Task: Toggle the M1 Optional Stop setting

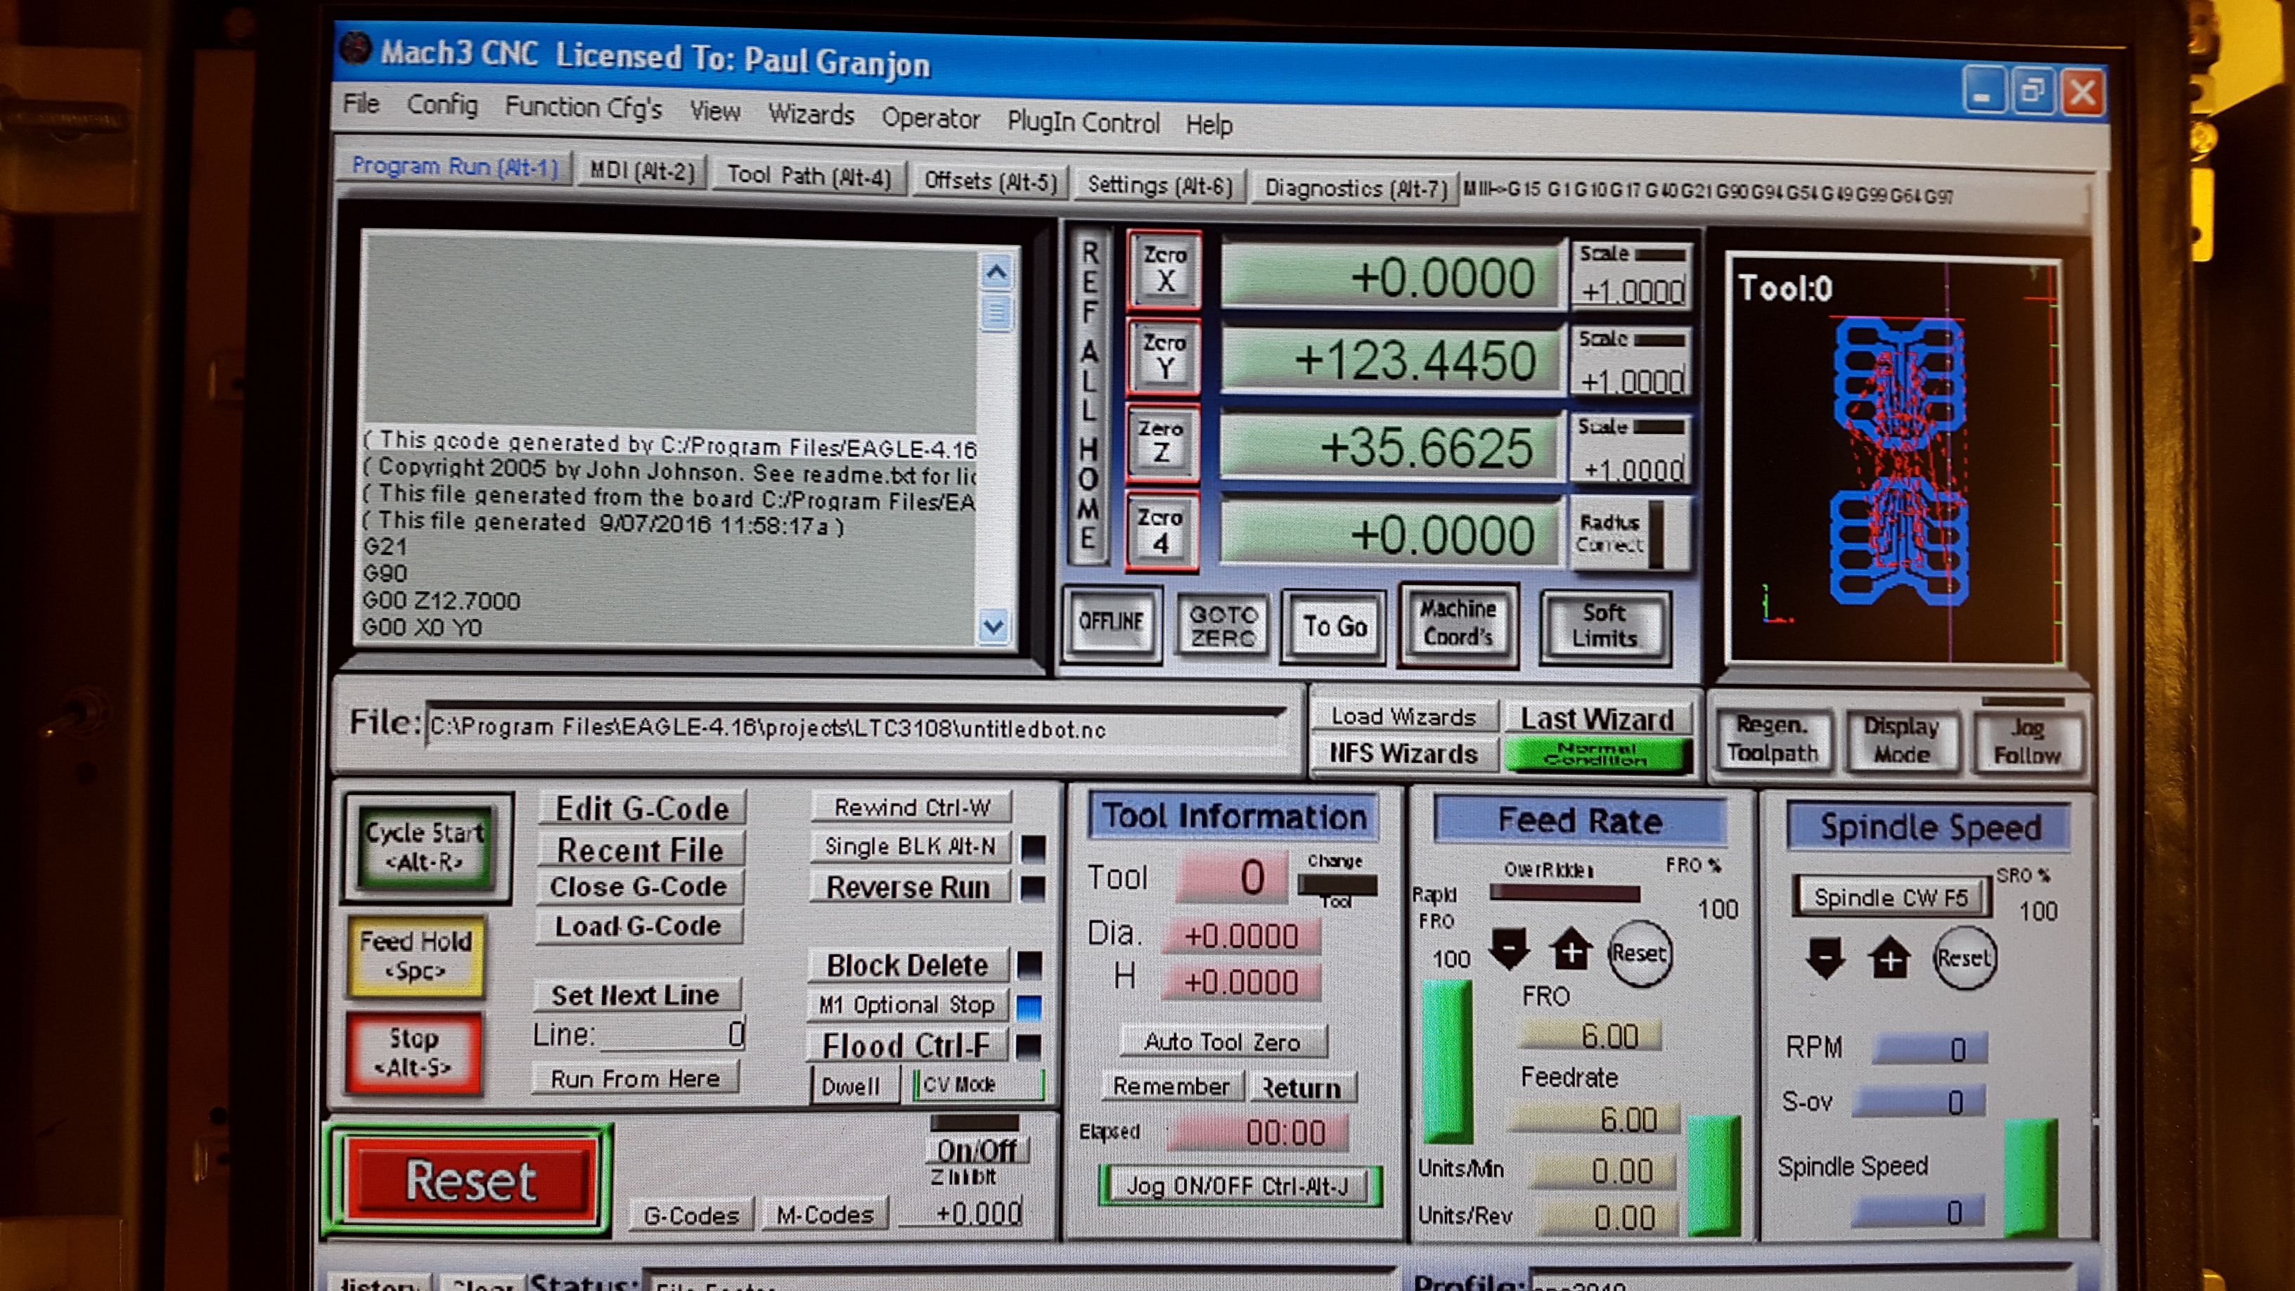Action: (x=907, y=1005)
